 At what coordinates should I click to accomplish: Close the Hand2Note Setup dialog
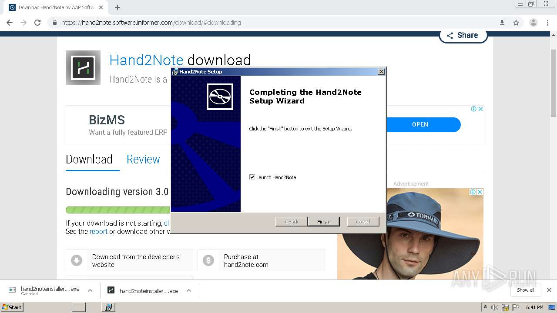pyautogui.click(x=381, y=71)
